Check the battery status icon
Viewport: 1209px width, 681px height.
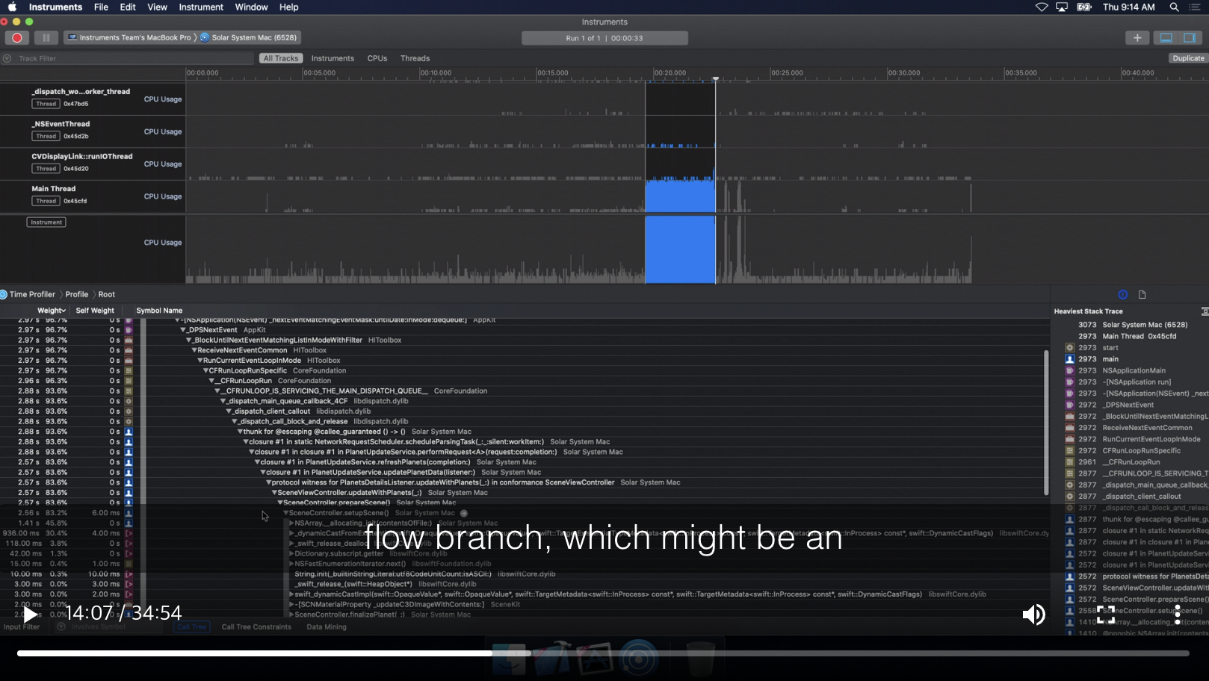[x=1084, y=7]
